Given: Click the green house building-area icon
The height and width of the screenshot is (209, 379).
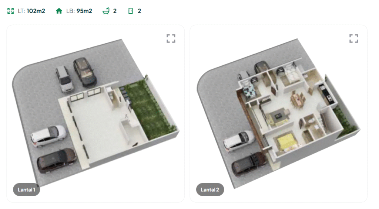Looking at the screenshot, I should (59, 11).
